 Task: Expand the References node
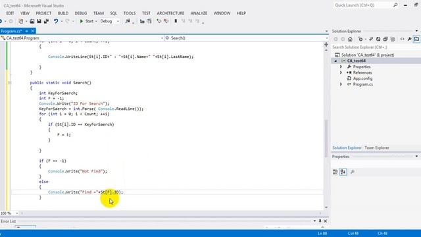tap(341, 72)
